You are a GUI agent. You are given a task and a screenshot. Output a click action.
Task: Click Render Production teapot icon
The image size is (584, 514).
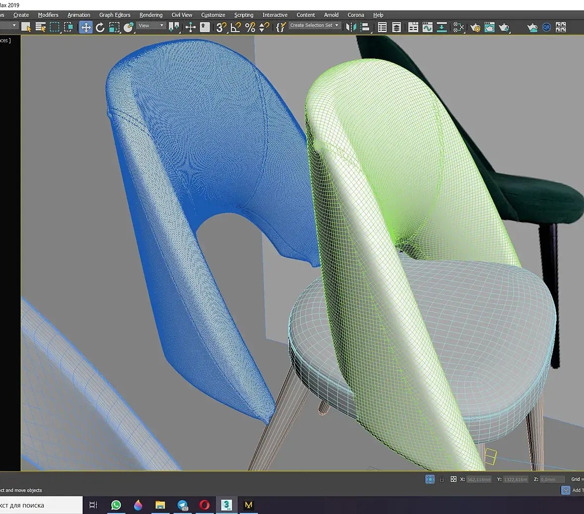(504, 27)
